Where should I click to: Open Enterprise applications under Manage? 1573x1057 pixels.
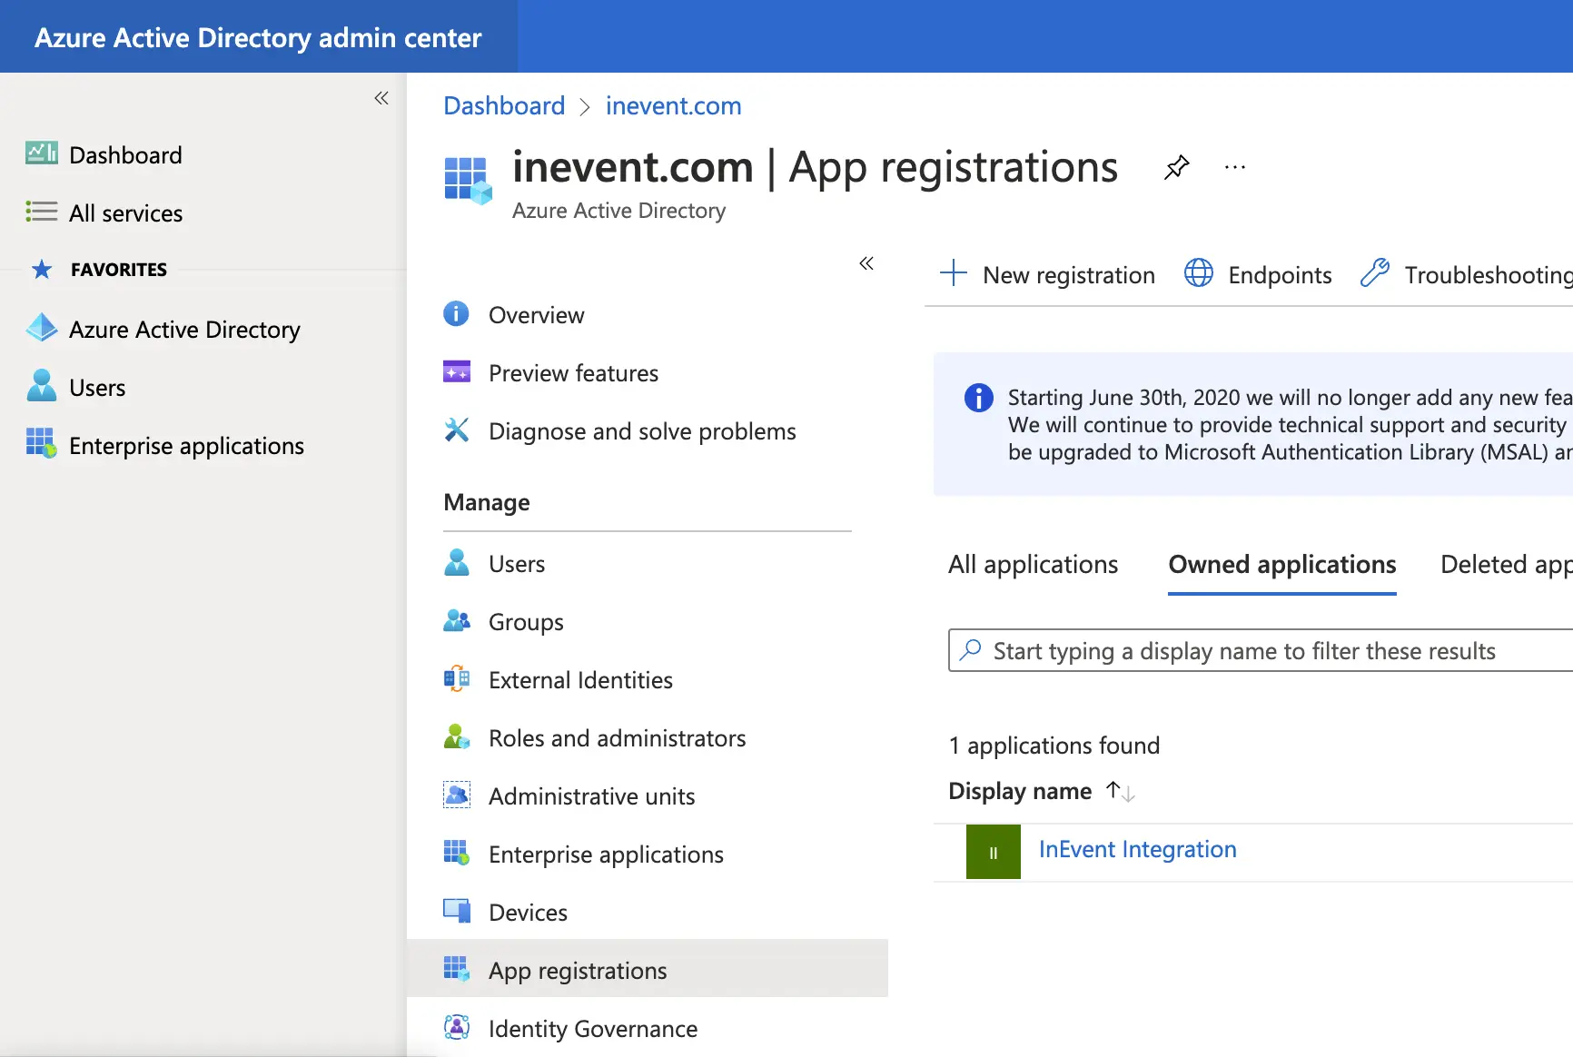click(x=606, y=854)
